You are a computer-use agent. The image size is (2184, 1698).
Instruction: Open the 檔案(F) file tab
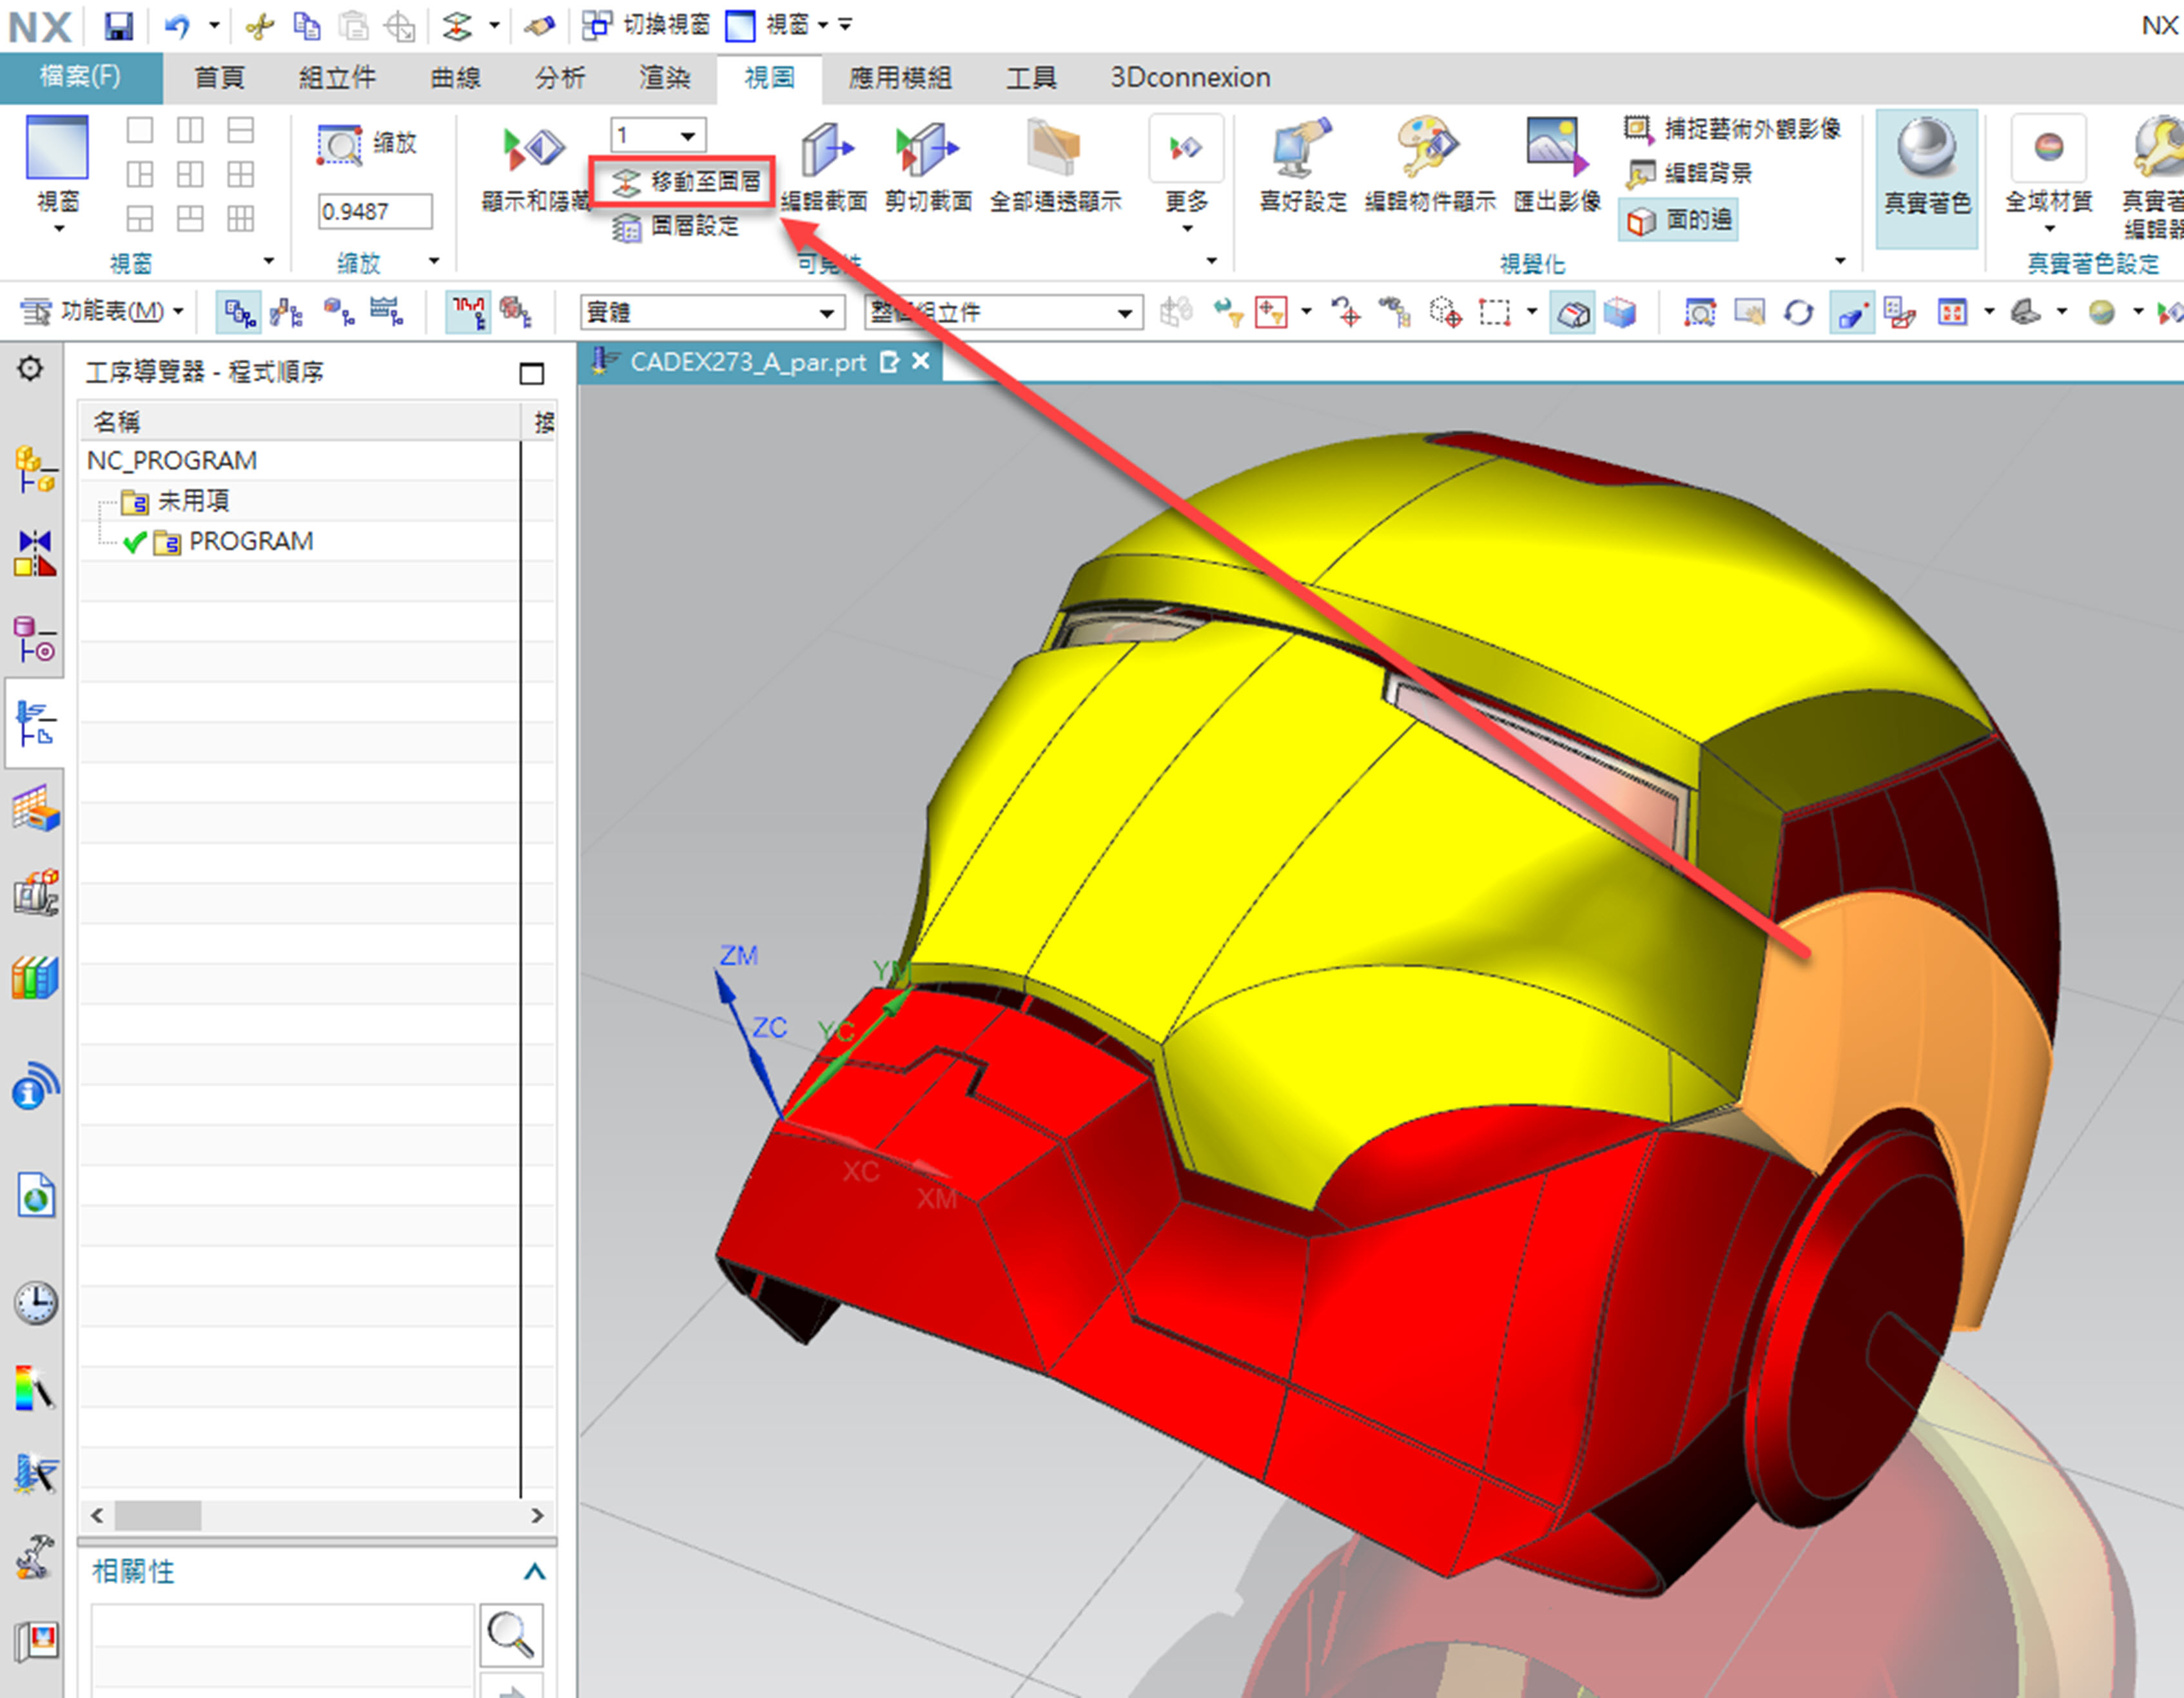coord(81,78)
